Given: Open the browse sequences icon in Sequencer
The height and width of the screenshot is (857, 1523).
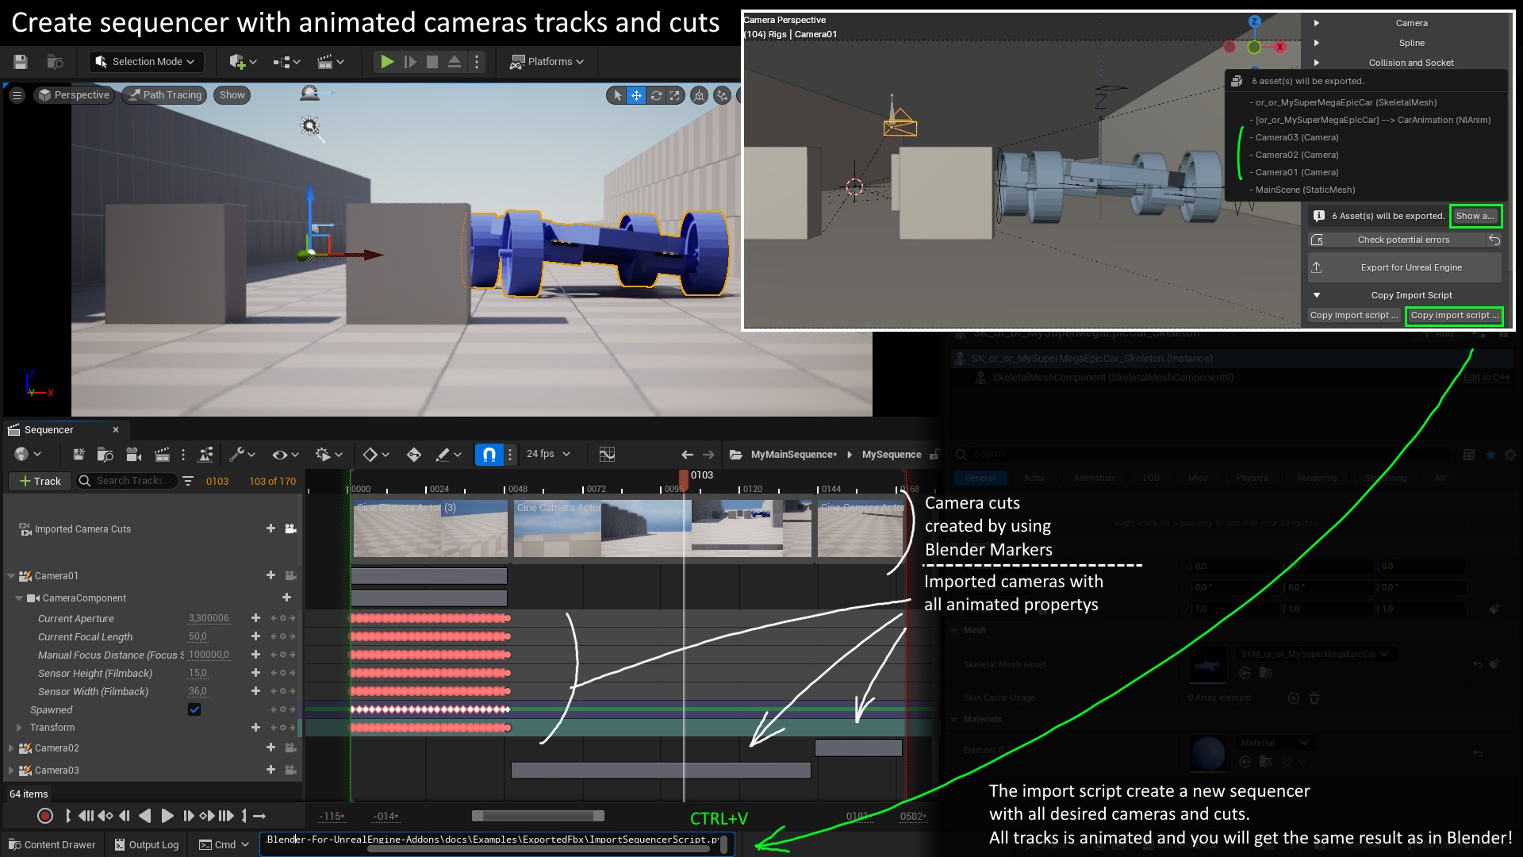Looking at the screenshot, I should (104, 454).
